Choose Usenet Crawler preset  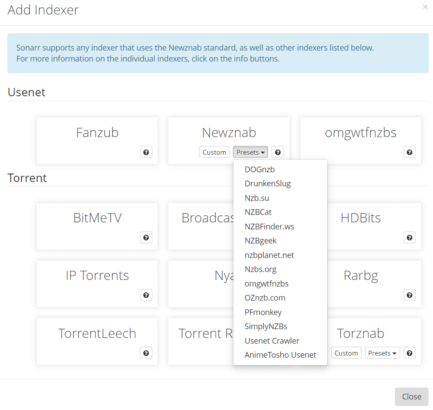tap(280, 341)
